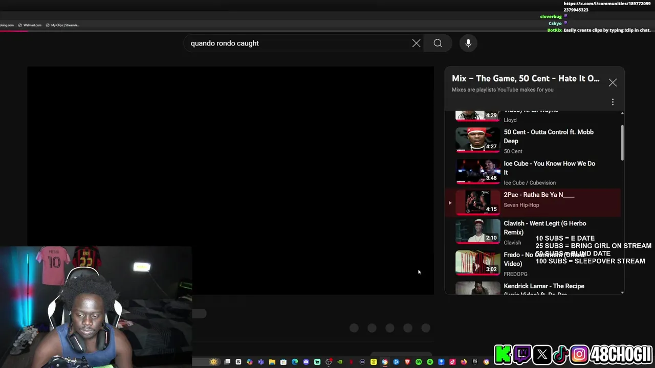Open the weather widget in the taskbar
The image size is (655, 368).
213,362
